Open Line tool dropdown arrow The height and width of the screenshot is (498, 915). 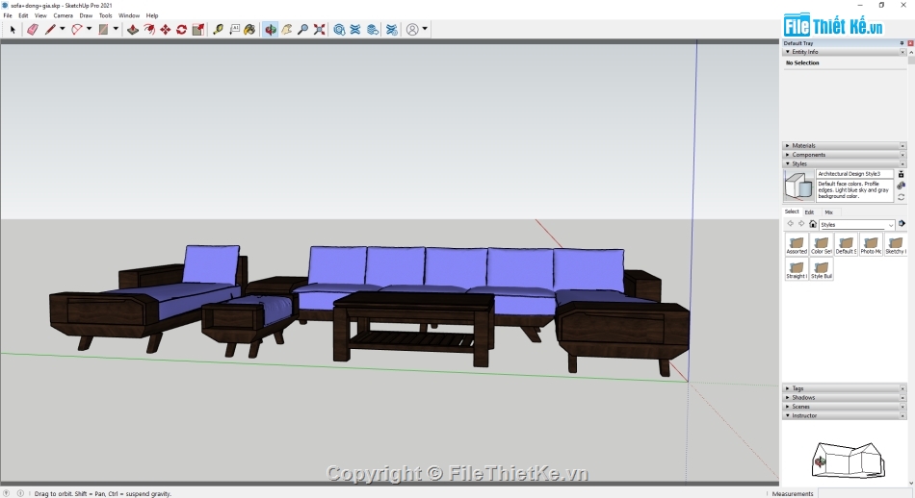coord(63,29)
